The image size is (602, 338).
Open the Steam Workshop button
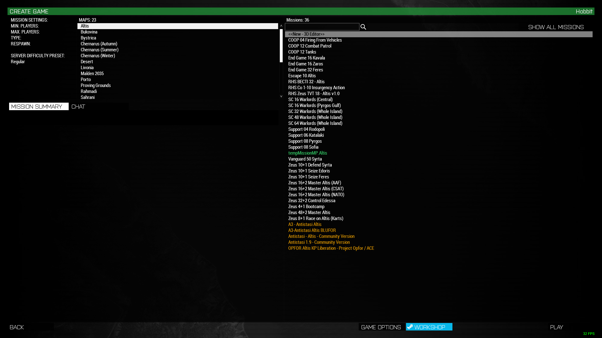(429, 327)
